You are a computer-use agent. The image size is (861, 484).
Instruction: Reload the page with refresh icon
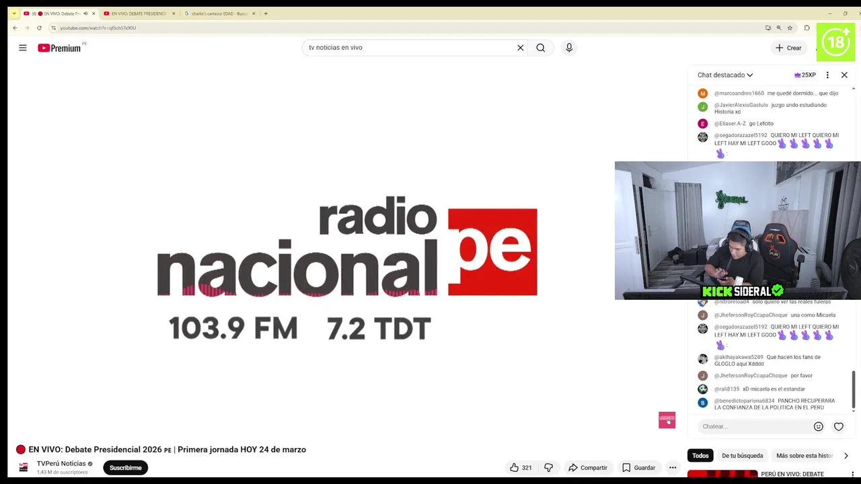click(39, 28)
